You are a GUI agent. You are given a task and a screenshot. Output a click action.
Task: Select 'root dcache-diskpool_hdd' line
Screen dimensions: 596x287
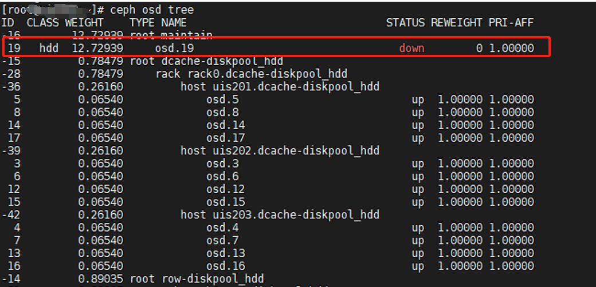tap(206, 61)
